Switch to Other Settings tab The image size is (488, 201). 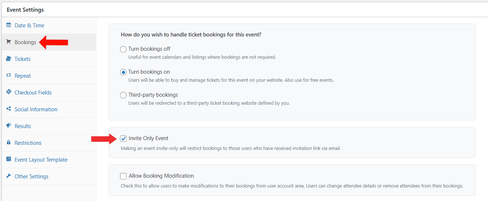point(49,177)
